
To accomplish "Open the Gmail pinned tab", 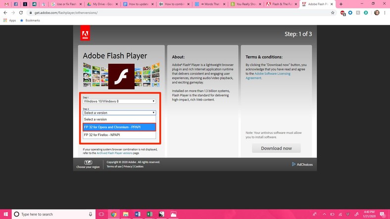I will pyautogui.click(x=6, y=4).
